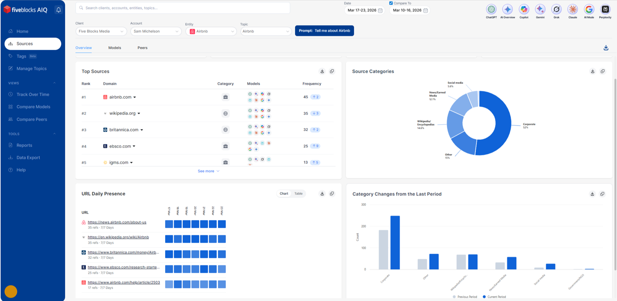Uncheck the Compare To checkbox
This screenshot has height=301, width=617.
(391, 3)
